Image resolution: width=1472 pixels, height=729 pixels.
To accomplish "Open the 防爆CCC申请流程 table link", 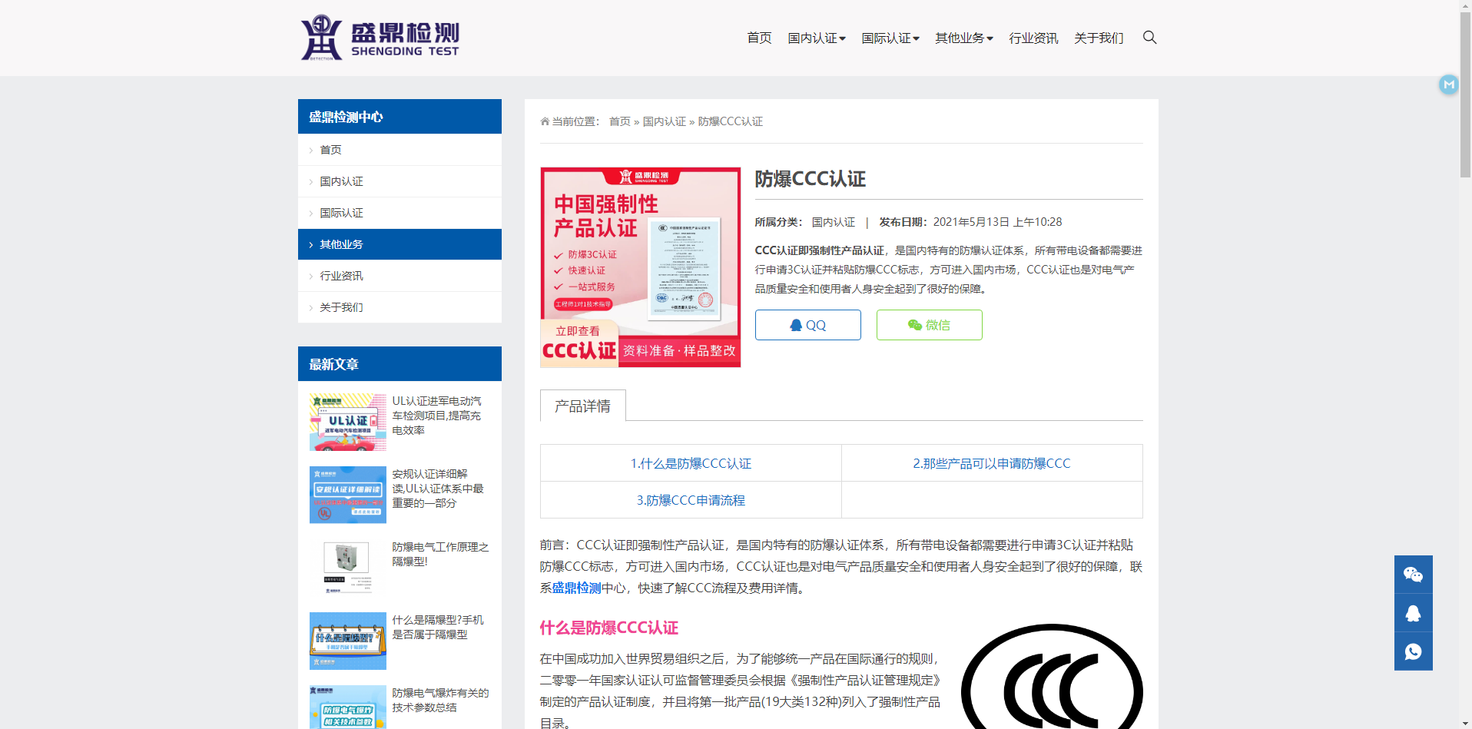I will (690, 500).
